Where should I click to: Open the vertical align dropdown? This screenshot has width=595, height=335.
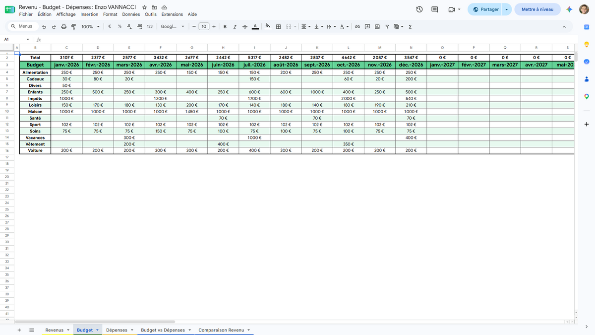coord(318,27)
